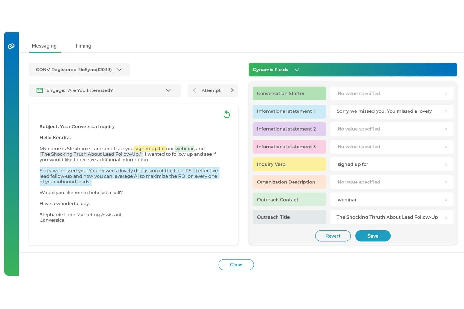Viewport: 464px width, 309px height.
Task: Click highlighted "signed up for" in email
Action: 150,149
